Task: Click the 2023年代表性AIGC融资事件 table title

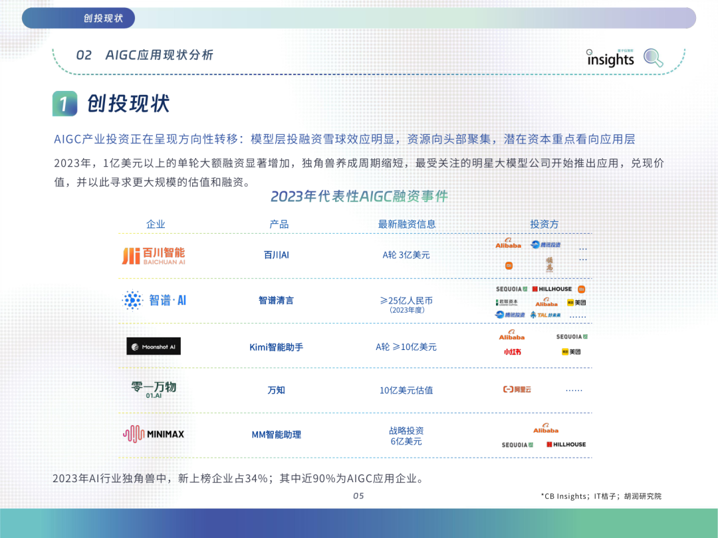Action: (359, 196)
